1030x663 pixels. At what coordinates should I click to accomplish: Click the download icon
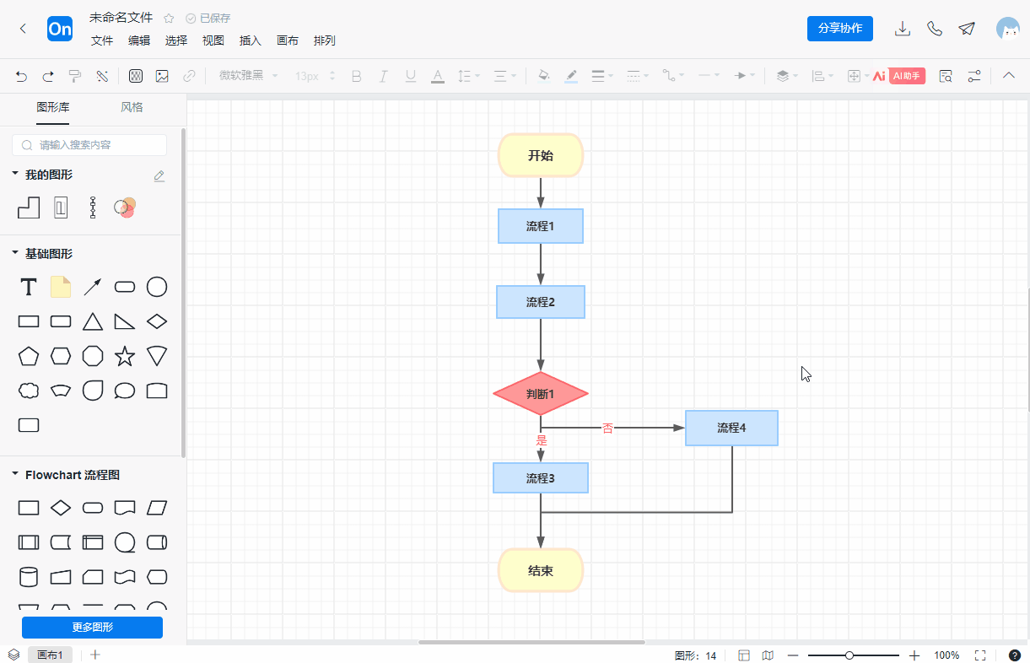pos(903,29)
